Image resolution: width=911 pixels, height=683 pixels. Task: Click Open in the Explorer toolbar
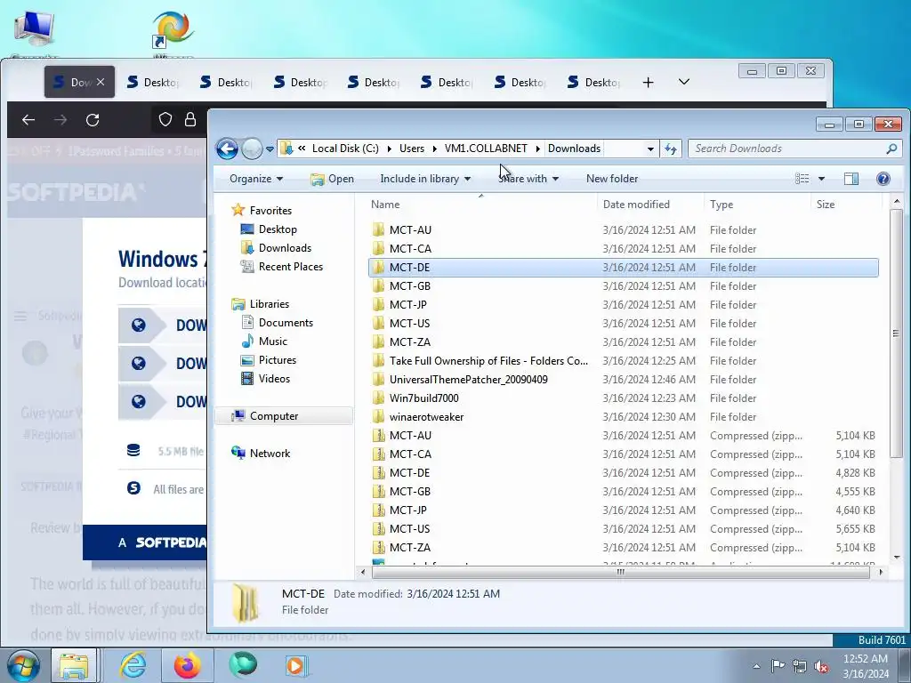[333, 179]
